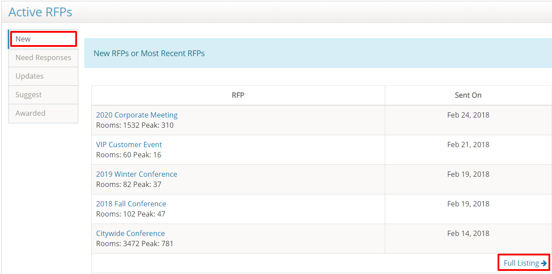This screenshot has height=274, width=552.
Task: Click the Sent On column header
Action: 468,95
